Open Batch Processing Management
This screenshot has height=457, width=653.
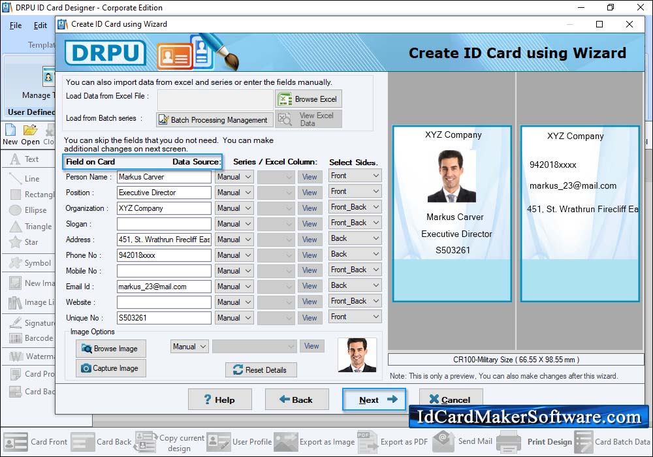(215, 120)
